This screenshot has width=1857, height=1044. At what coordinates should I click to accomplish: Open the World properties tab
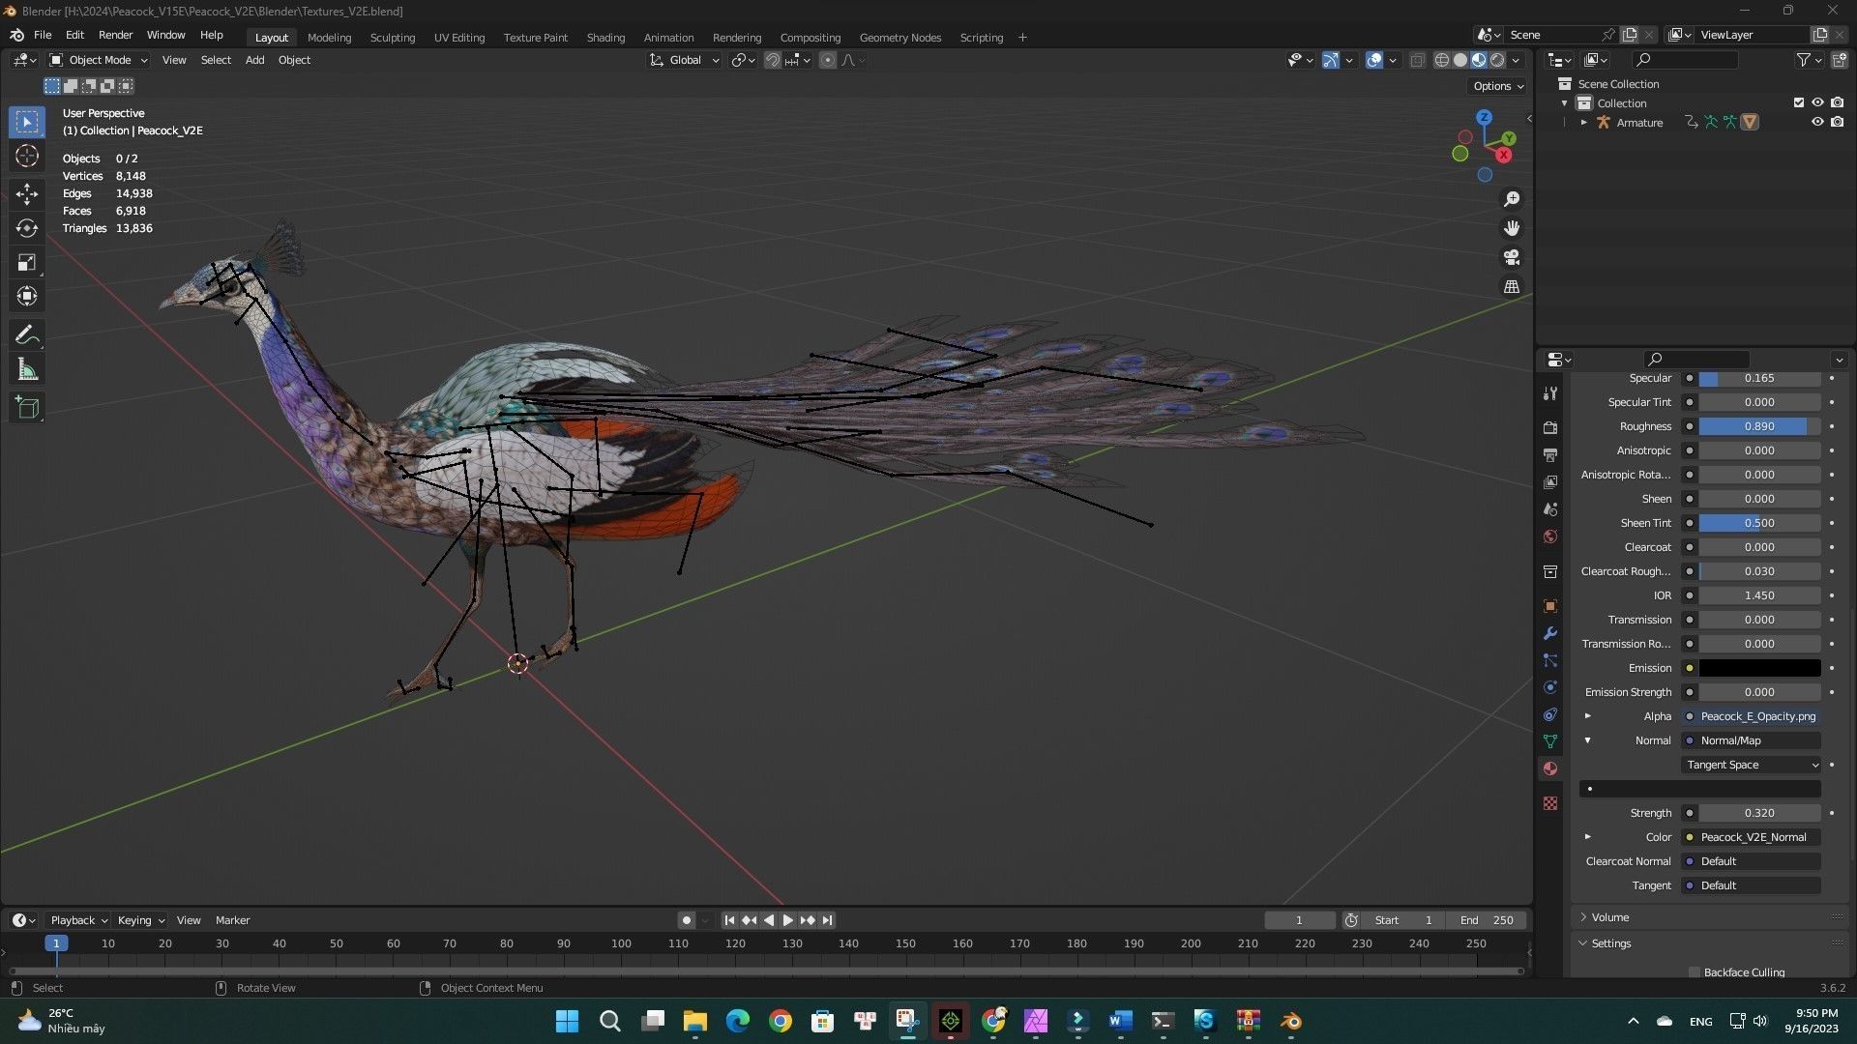pos(1550,536)
